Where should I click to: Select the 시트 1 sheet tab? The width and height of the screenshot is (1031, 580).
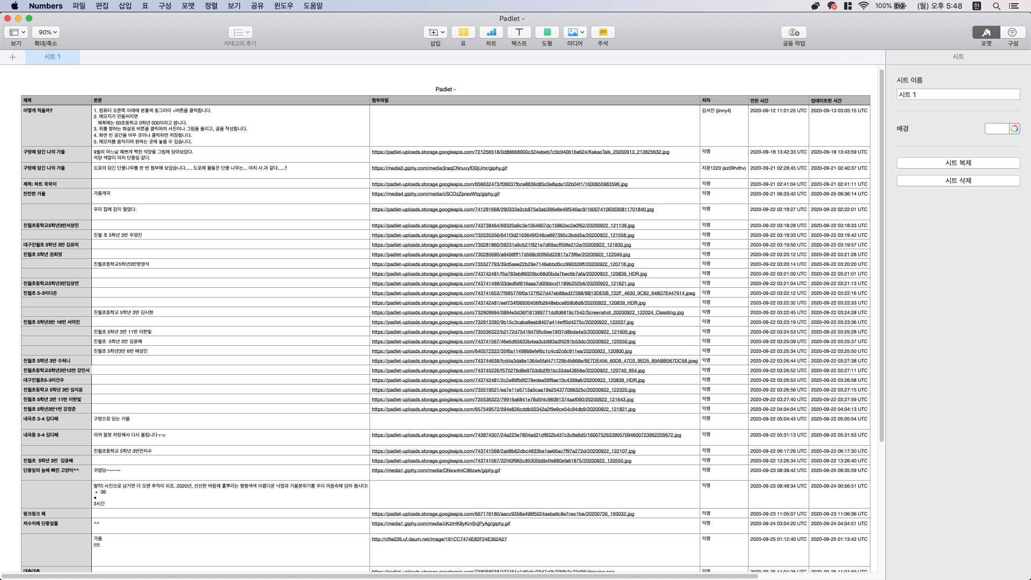(52, 57)
